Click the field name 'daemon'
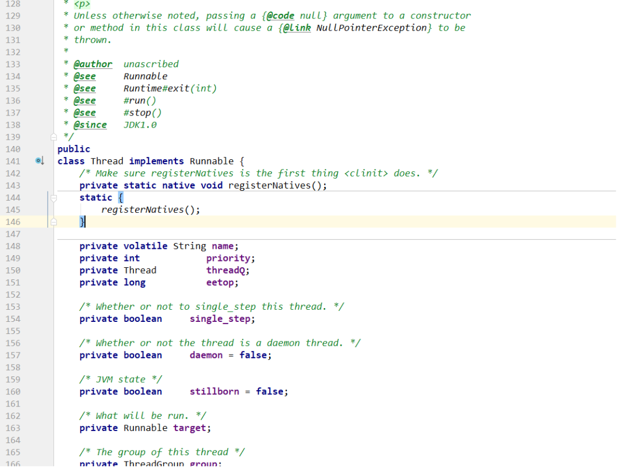 pyautogui.click(x=206, y=355)
